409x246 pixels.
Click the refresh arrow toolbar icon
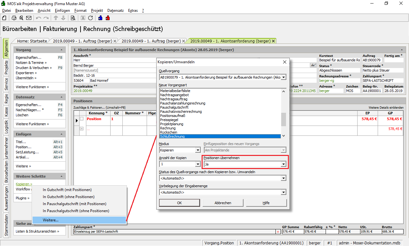click(x=90, y=18)
